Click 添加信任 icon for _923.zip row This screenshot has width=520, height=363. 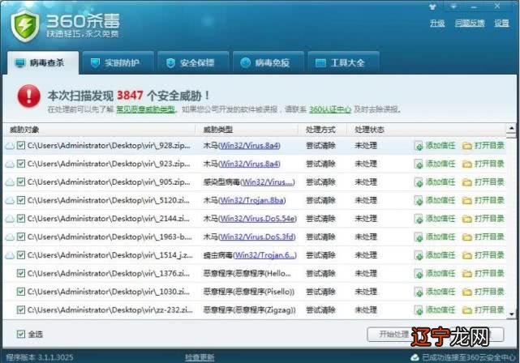(x=419, y=164)
